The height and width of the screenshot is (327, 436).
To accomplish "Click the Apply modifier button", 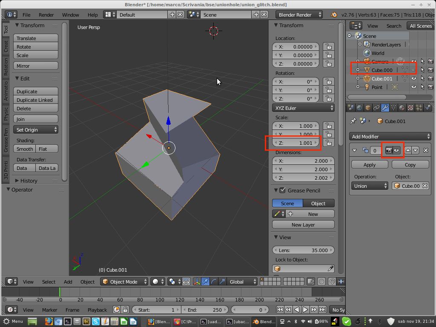I will (x=370, y=165).
